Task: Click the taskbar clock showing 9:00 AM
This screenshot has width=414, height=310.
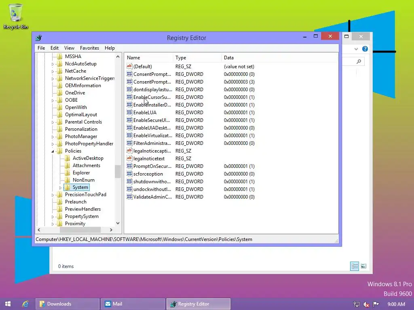Action: click(x=396, y=304)
